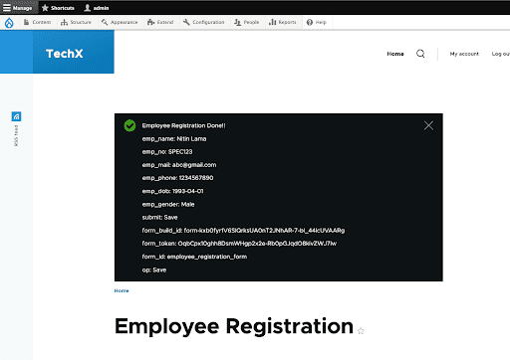
Task: Click the Log out link
Action: [501, 54]
